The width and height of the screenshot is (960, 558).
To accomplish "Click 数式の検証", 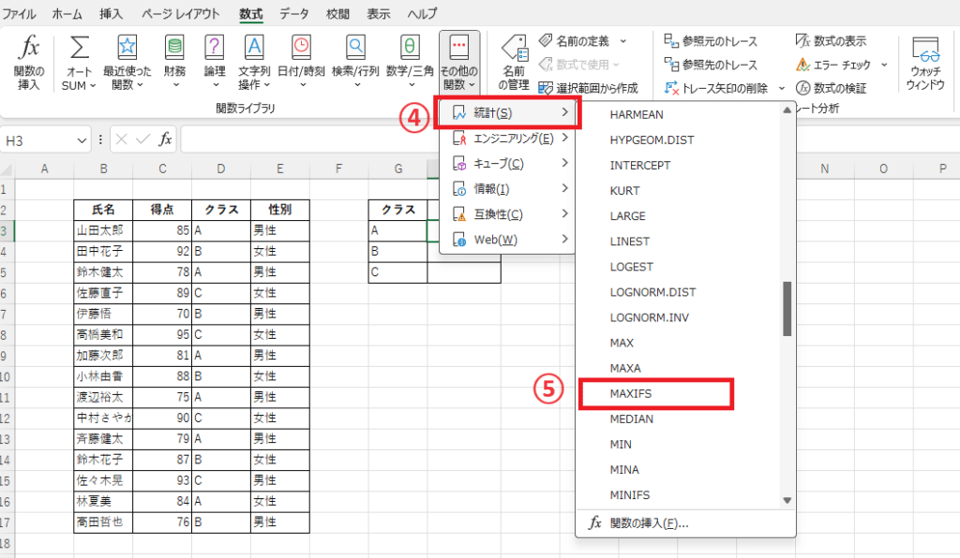I will pos(832,88).
